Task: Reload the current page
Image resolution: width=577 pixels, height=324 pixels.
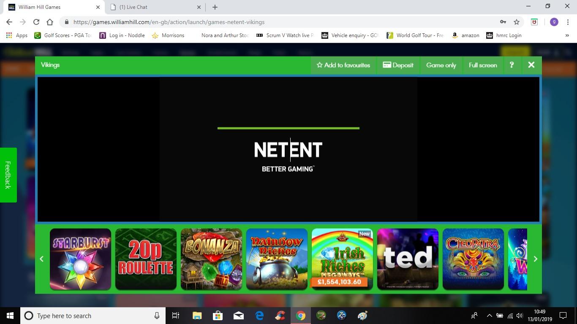Action: point(36,22)
